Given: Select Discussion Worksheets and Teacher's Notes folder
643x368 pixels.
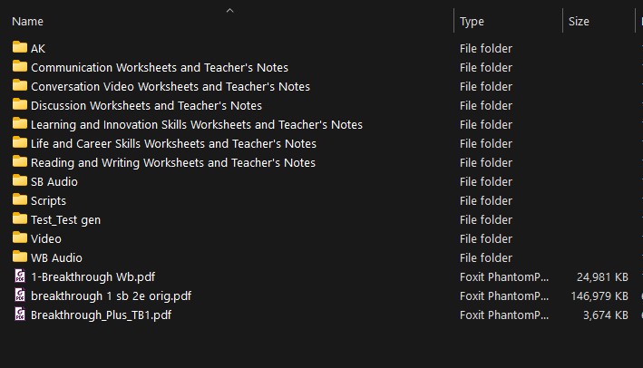Looking at the screenshot, I should point(147,105).
